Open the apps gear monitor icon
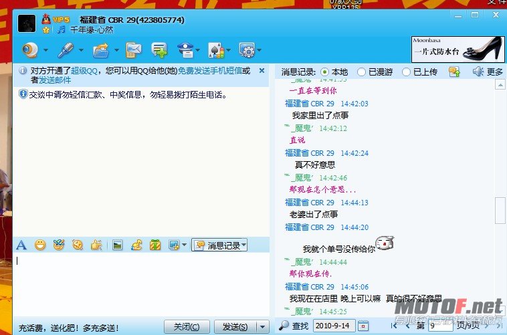 point(247,50)
